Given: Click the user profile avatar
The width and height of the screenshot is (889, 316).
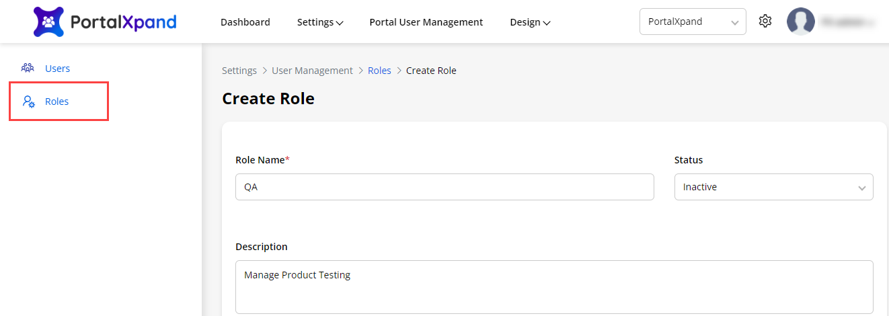Looking at the screenshot, I should pos(800,22).
